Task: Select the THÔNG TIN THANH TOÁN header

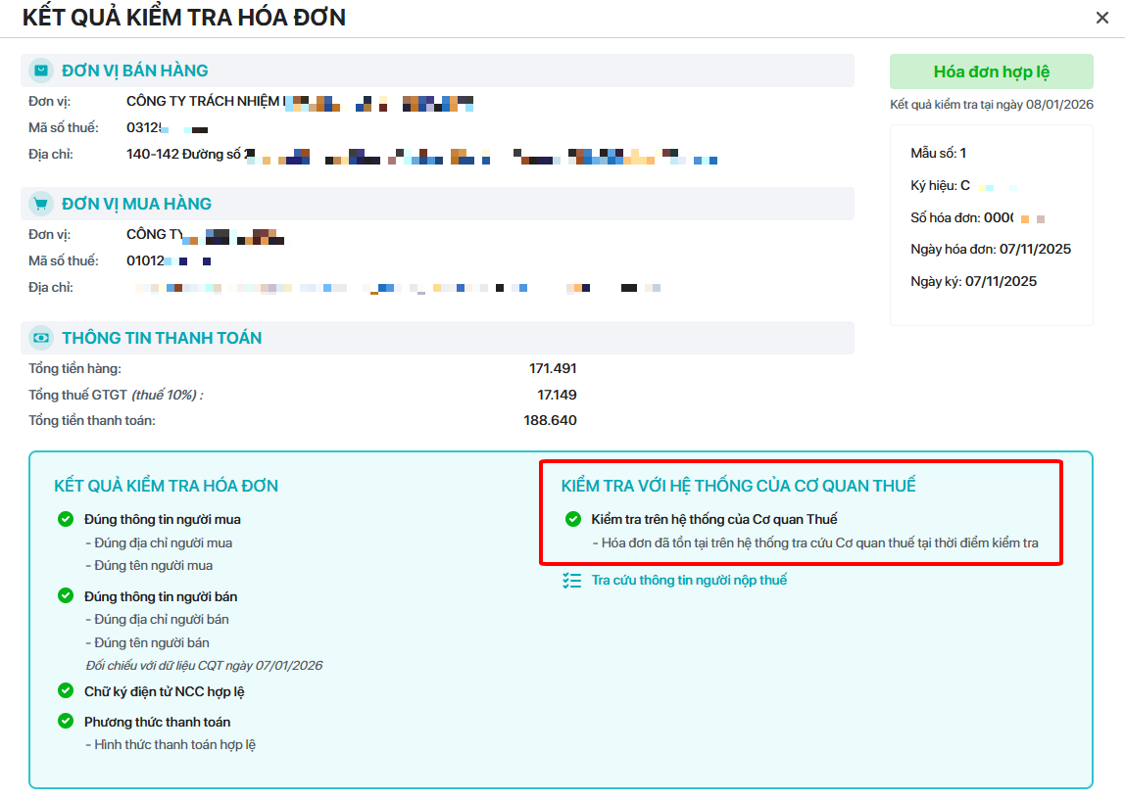Action: [x=162, y=338]
